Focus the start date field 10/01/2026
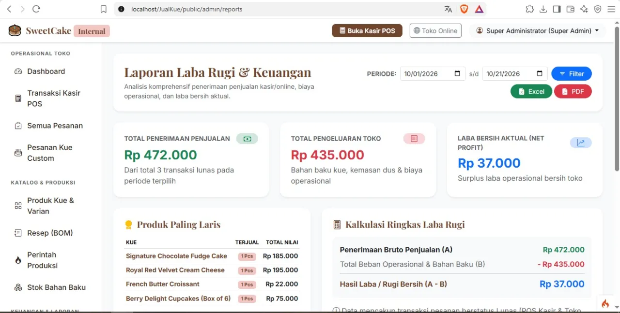Viewport: 620px width, 313px height. (433, 73)
